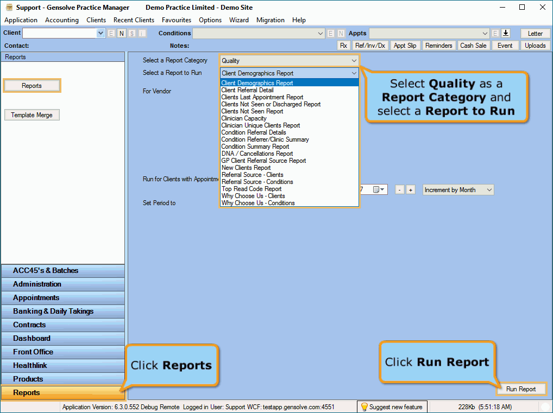This screenshot has width=553, height=413.
Task: Open the Options menu
Action: pos(210,20)
